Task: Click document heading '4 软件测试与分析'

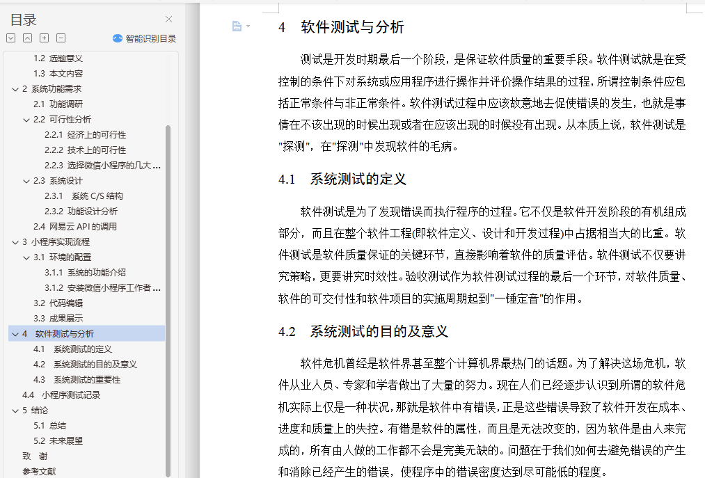Action: (x=341, y=27)
